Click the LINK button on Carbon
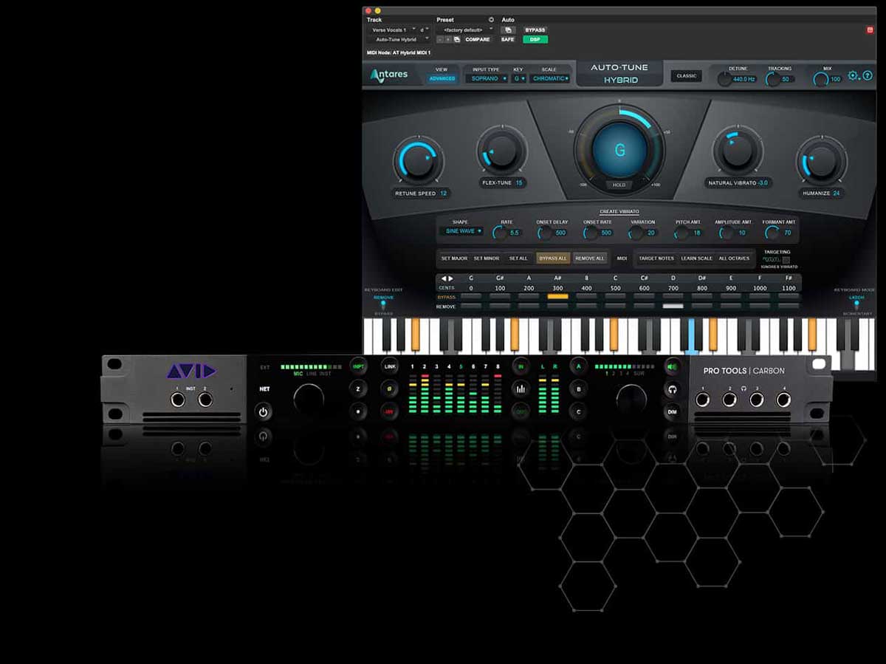This screenshot has width=886, height=664. click(389, 366)
